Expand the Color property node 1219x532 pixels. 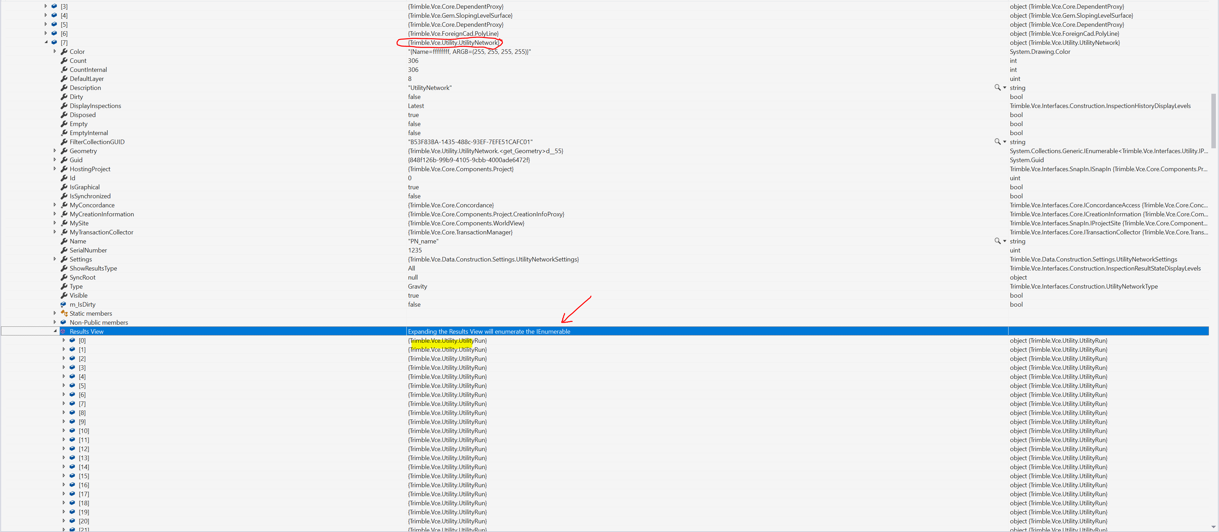(x=55, y=52)
